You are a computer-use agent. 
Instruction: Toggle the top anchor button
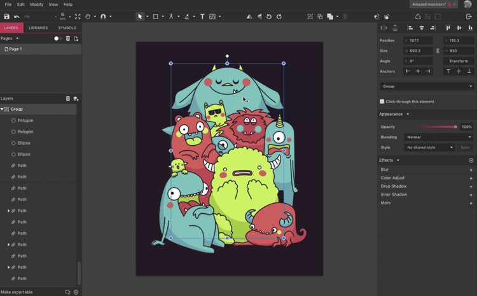(x=448, y=71)
